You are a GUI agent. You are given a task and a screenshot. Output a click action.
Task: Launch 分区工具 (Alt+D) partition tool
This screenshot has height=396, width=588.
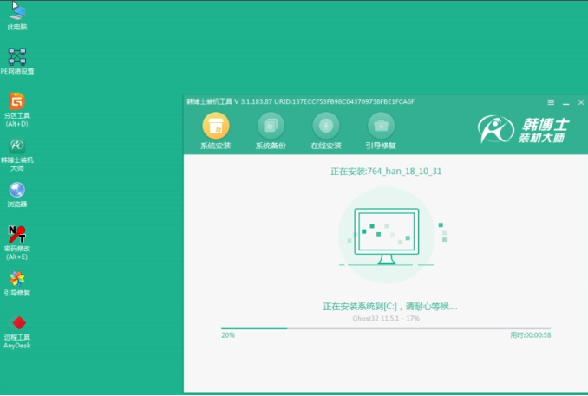click(x=17, y=109)
